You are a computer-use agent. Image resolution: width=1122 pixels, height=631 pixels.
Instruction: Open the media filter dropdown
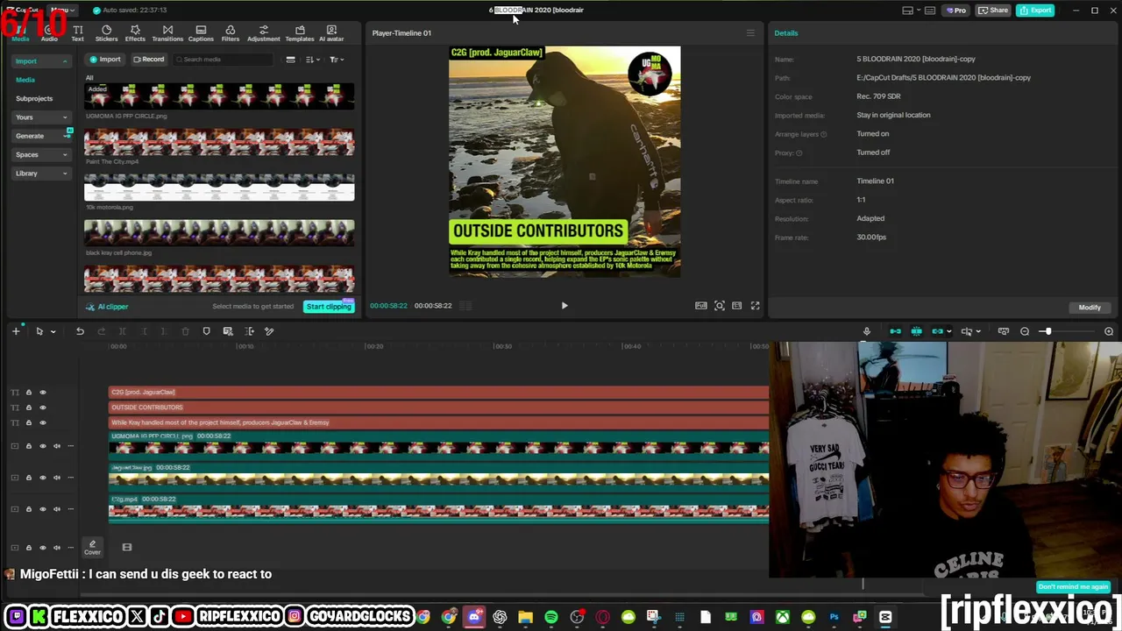click(336, 60)
